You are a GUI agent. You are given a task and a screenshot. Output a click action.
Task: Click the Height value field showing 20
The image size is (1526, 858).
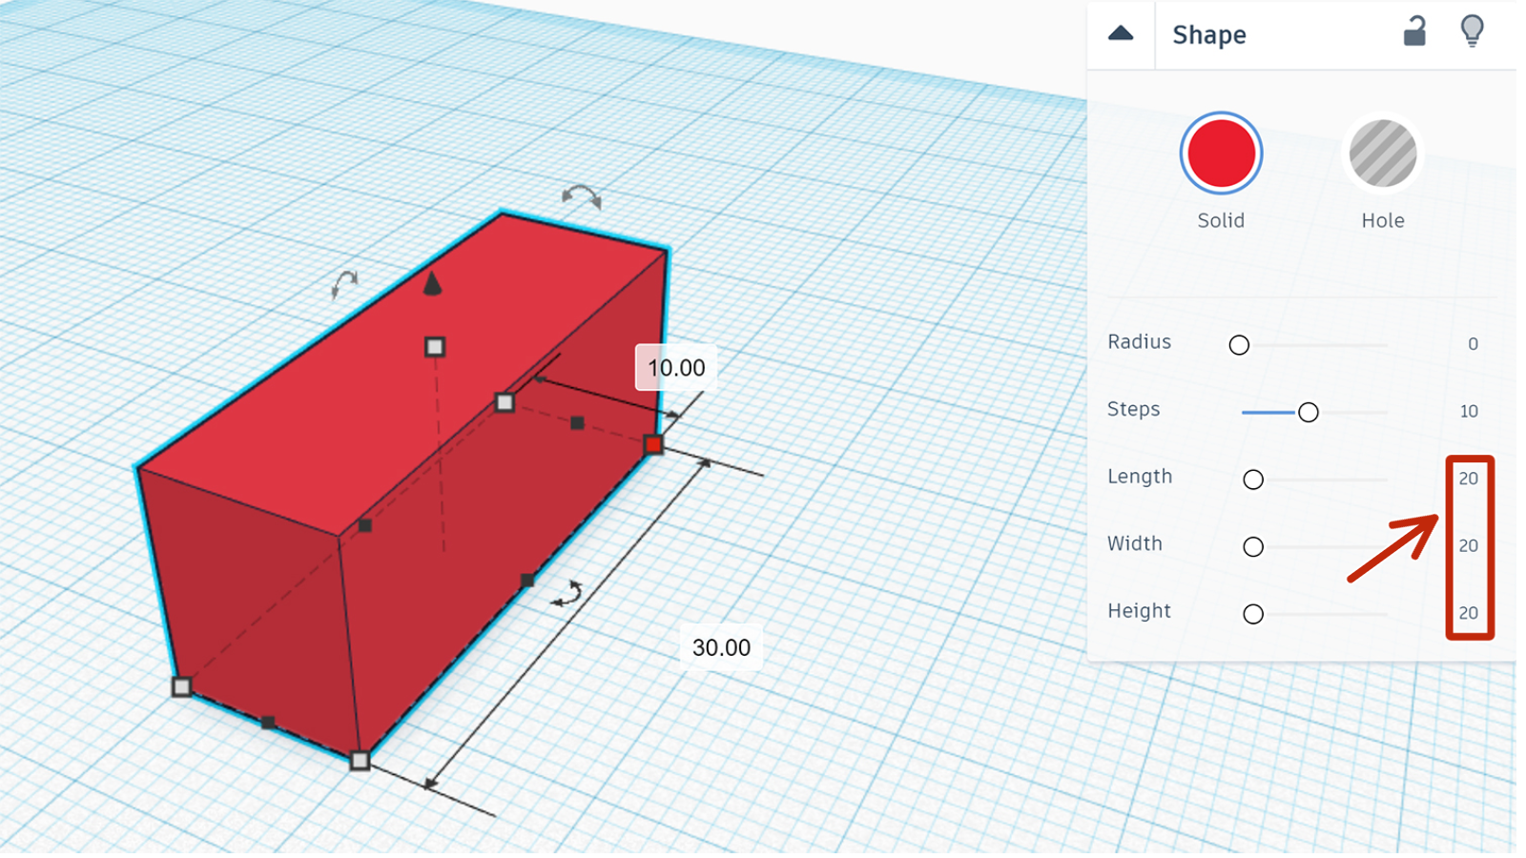(x=1468, y=613)
